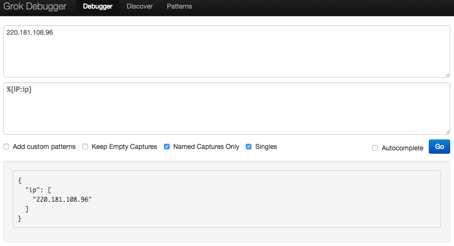Screen dimensions: 454x246
Task: Click the Named Captures Only label text
Action: coord(206,147)
